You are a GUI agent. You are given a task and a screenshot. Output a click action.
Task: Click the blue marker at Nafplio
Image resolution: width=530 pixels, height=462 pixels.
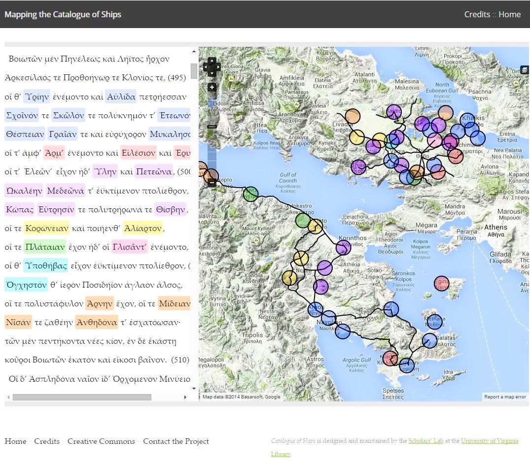pos(328,319)
